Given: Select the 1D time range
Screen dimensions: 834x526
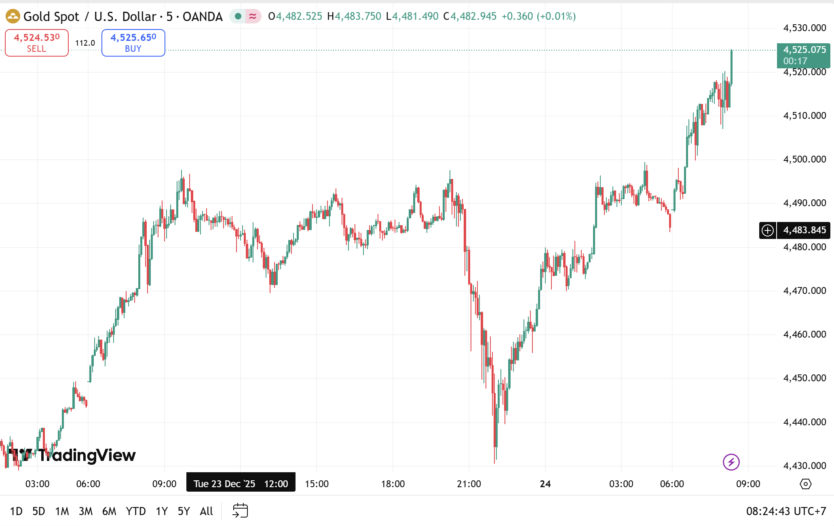Looking at the screenshot, I should click(16, 511).
